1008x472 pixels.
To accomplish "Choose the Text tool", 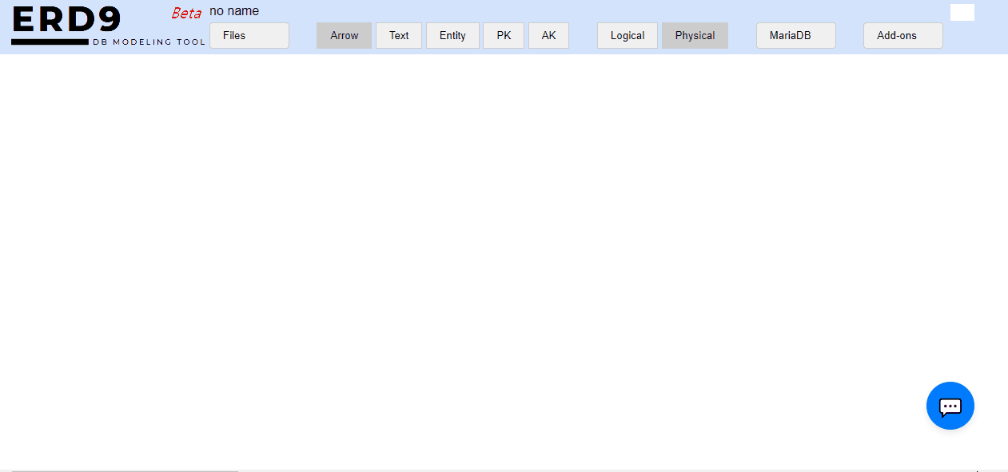I will (x=399, y=36).
